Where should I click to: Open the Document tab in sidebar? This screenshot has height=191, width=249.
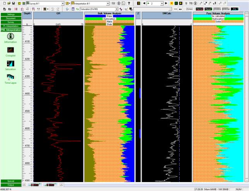[11, 18]
